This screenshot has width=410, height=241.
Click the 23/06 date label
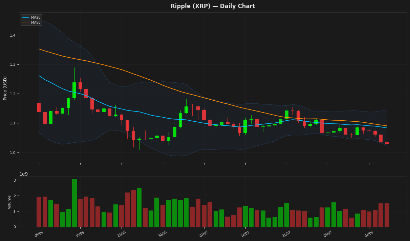point(122,234)
